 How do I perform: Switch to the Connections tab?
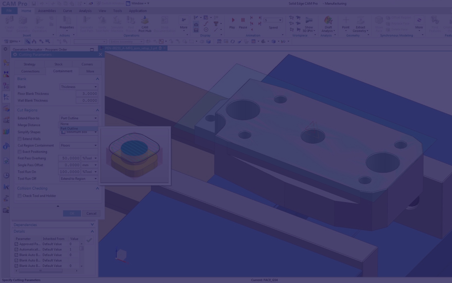click(x=30, y=71)
